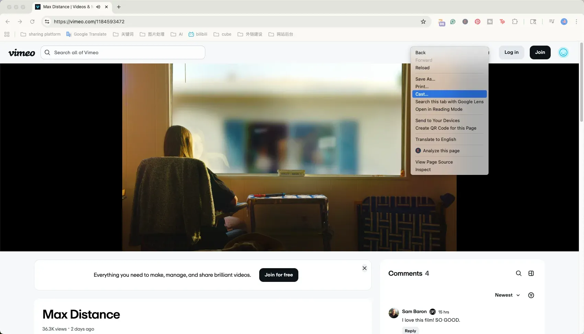
Task: Click the search magnifier in Vimeo search box
Action: tap(47, 52)
